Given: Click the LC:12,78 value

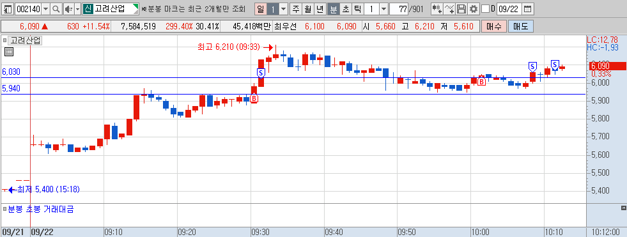Looking at the screenshot, I should (602, 40).
